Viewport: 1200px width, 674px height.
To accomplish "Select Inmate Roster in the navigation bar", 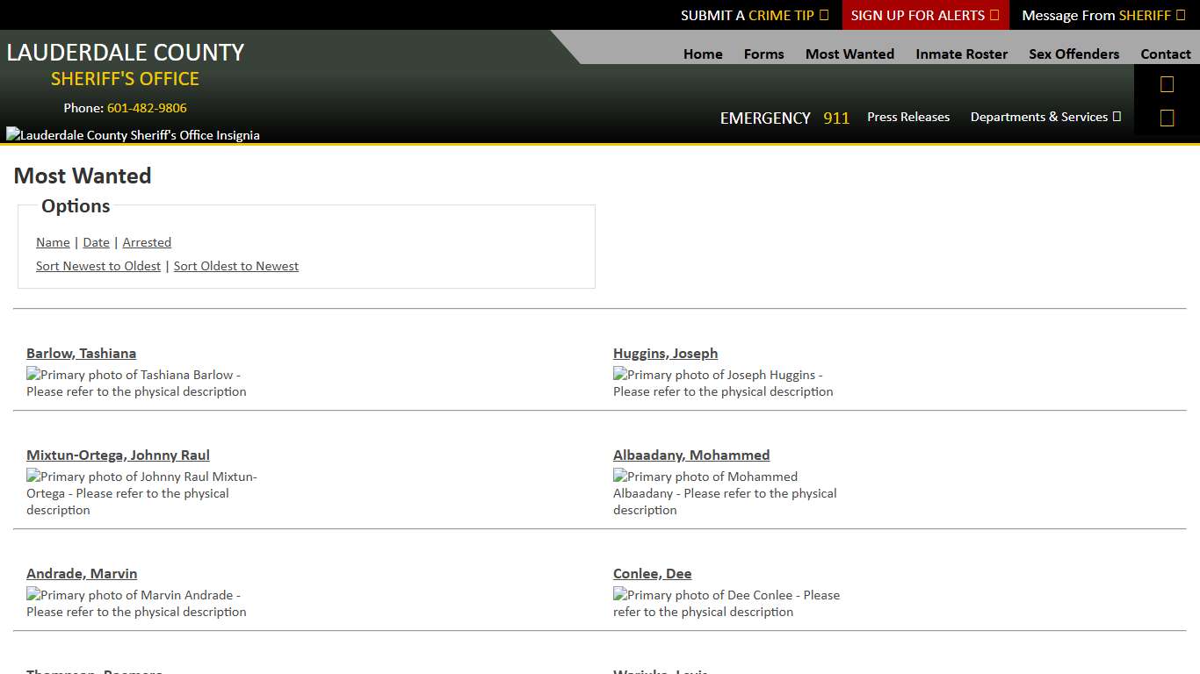I will tap(961, 54).
